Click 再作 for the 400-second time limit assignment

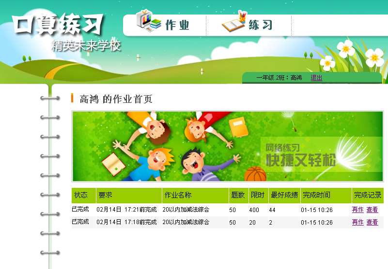coord(357,210)
